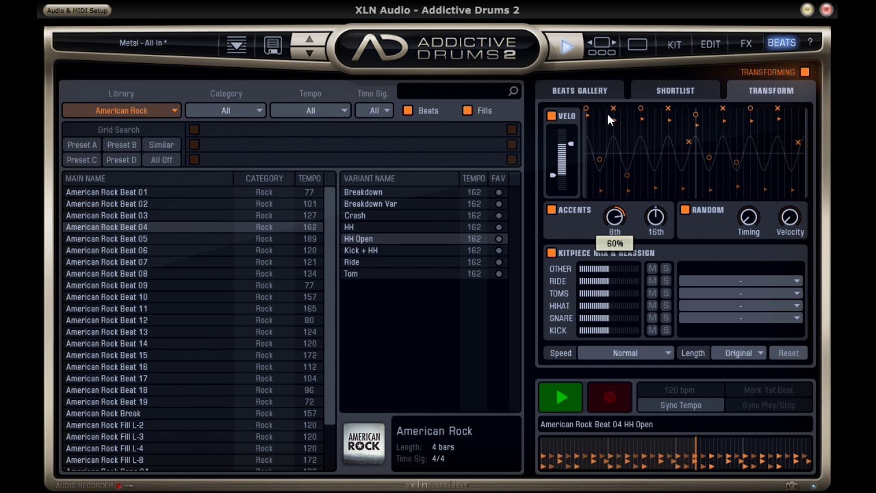Open the RIDE reassign dropdown
This screenshot has height=493, width=876.
click(740, 281)
